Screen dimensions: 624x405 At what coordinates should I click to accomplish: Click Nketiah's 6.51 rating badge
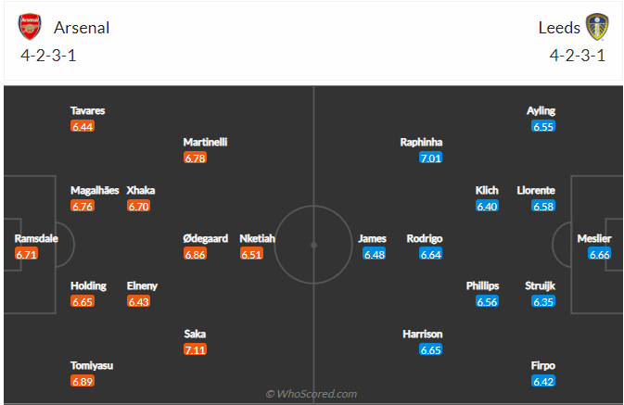tap(251, 254)
